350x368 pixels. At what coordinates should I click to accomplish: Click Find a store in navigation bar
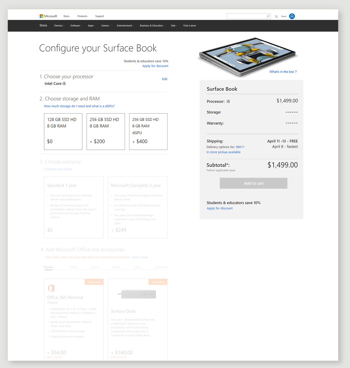click(x=190, y=26)
